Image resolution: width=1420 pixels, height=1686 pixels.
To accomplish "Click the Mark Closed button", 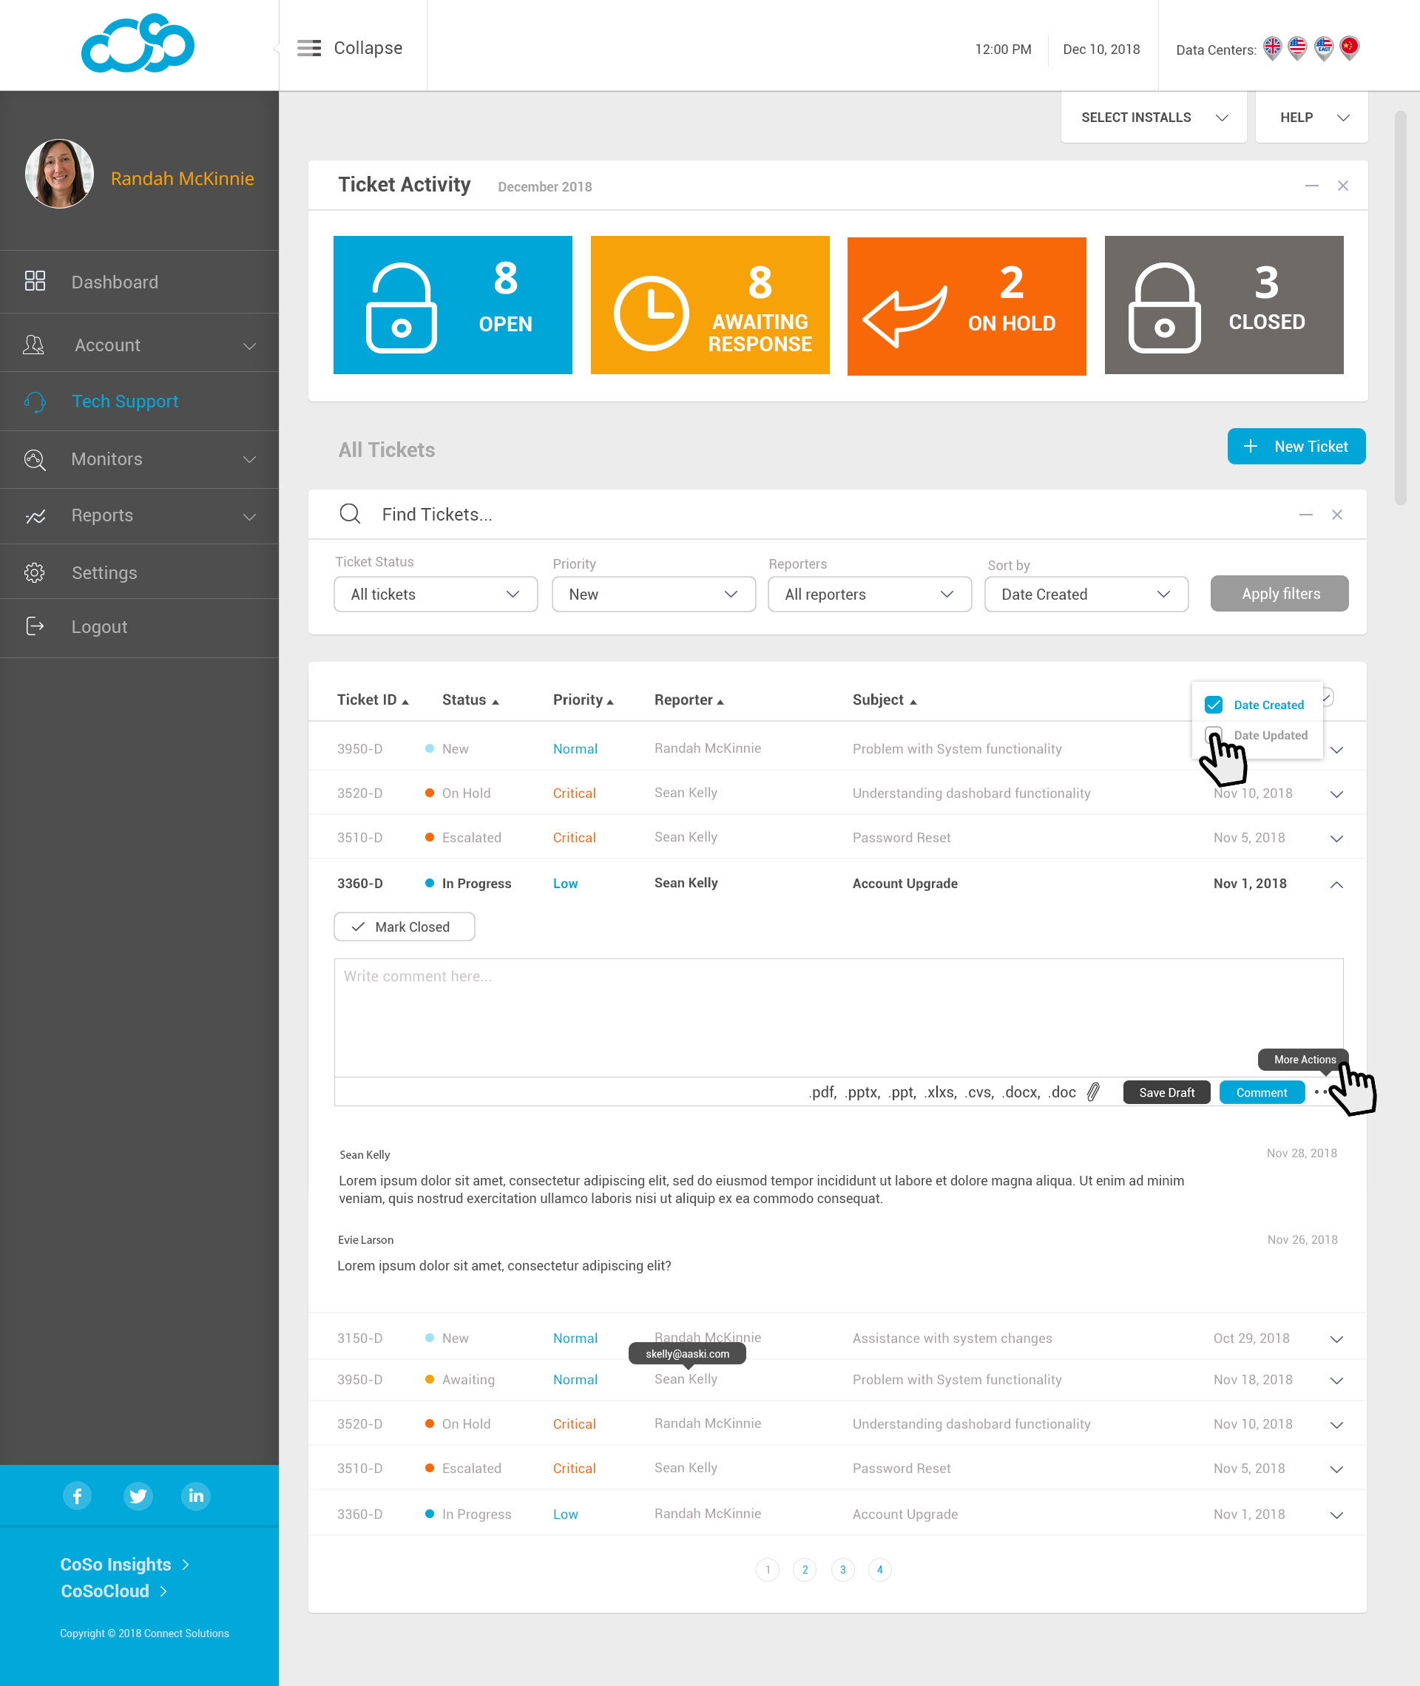I will coord(404,927).
